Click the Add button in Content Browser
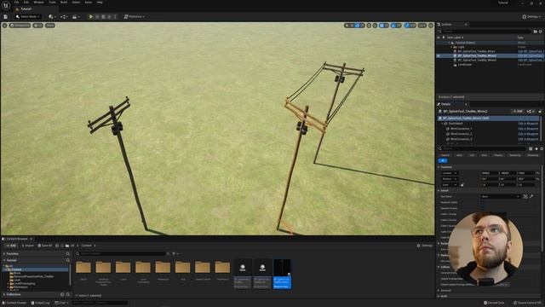Viewport: 545px width, 307px height. click(x=10, y=246)
